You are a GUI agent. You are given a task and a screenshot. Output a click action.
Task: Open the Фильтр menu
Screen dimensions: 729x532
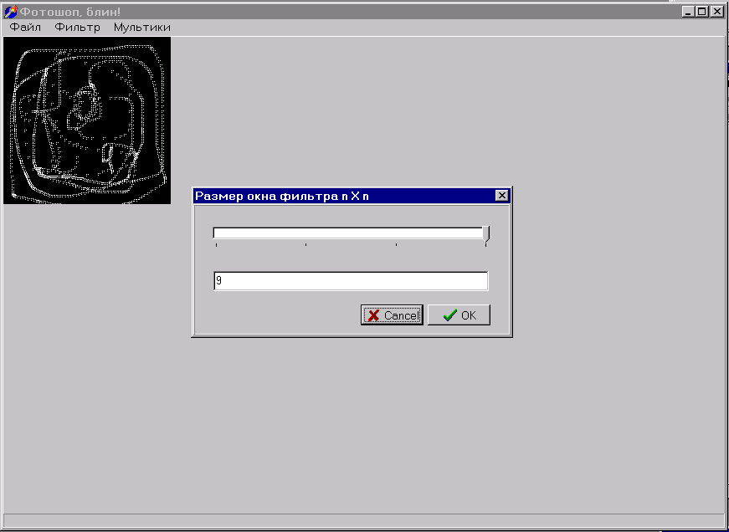click(77, 28)
